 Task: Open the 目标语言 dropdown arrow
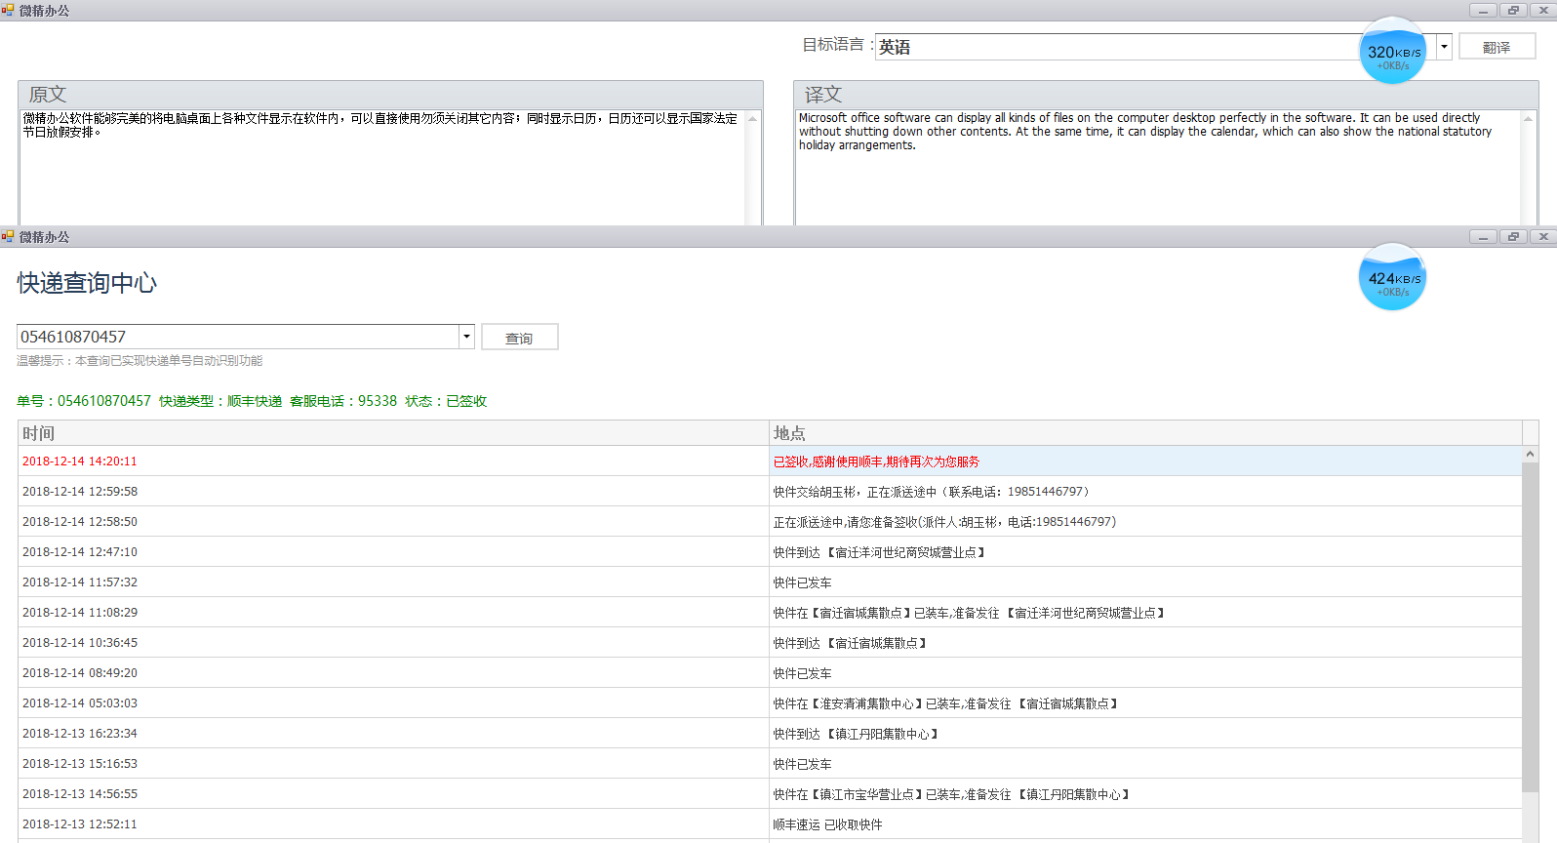coord(1444,47)
